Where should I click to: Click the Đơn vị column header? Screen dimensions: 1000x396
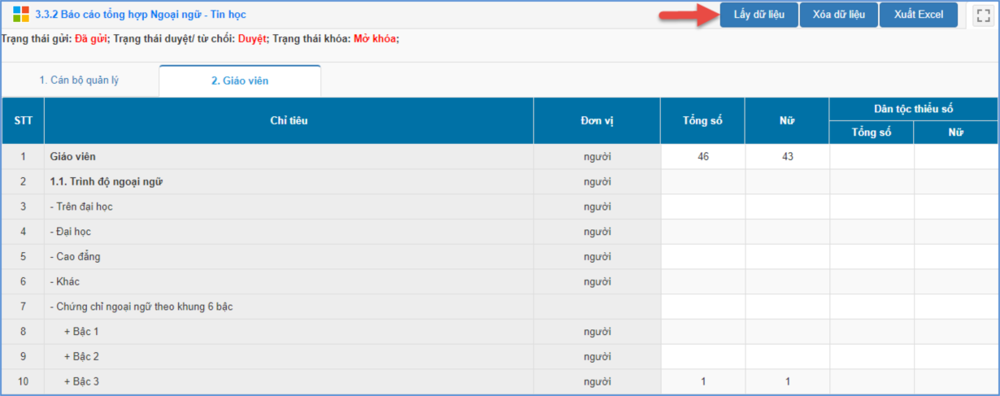597,121
